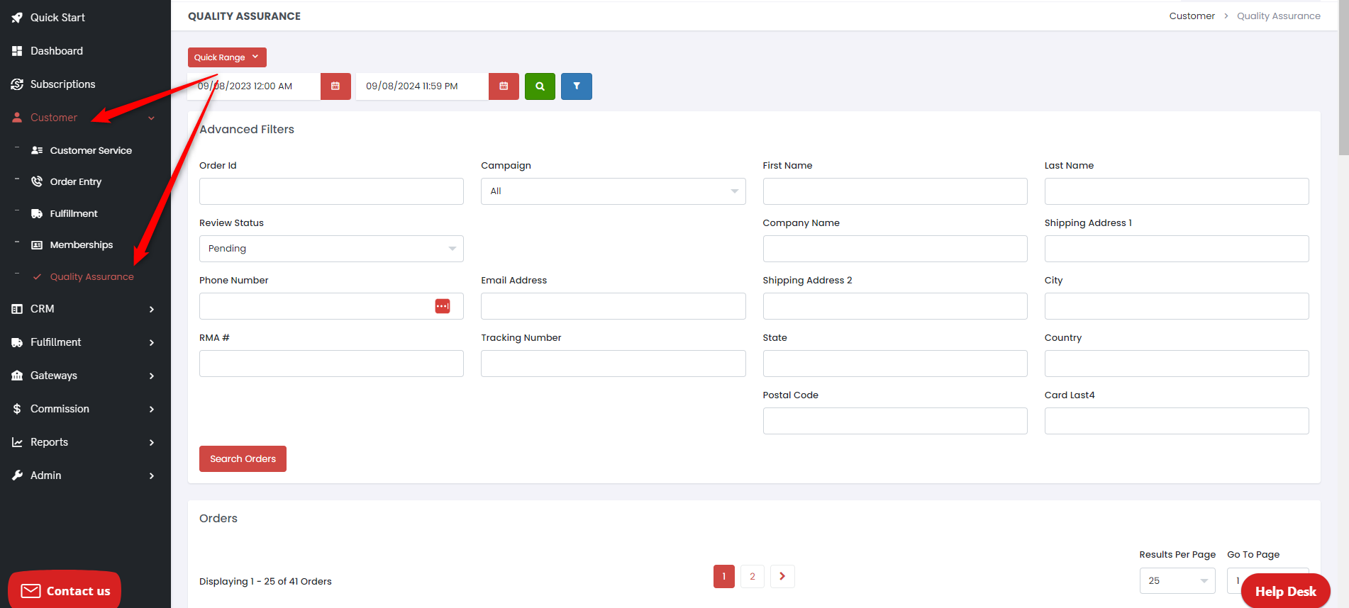Click into the Order Id field

click(x=331, y=191)
